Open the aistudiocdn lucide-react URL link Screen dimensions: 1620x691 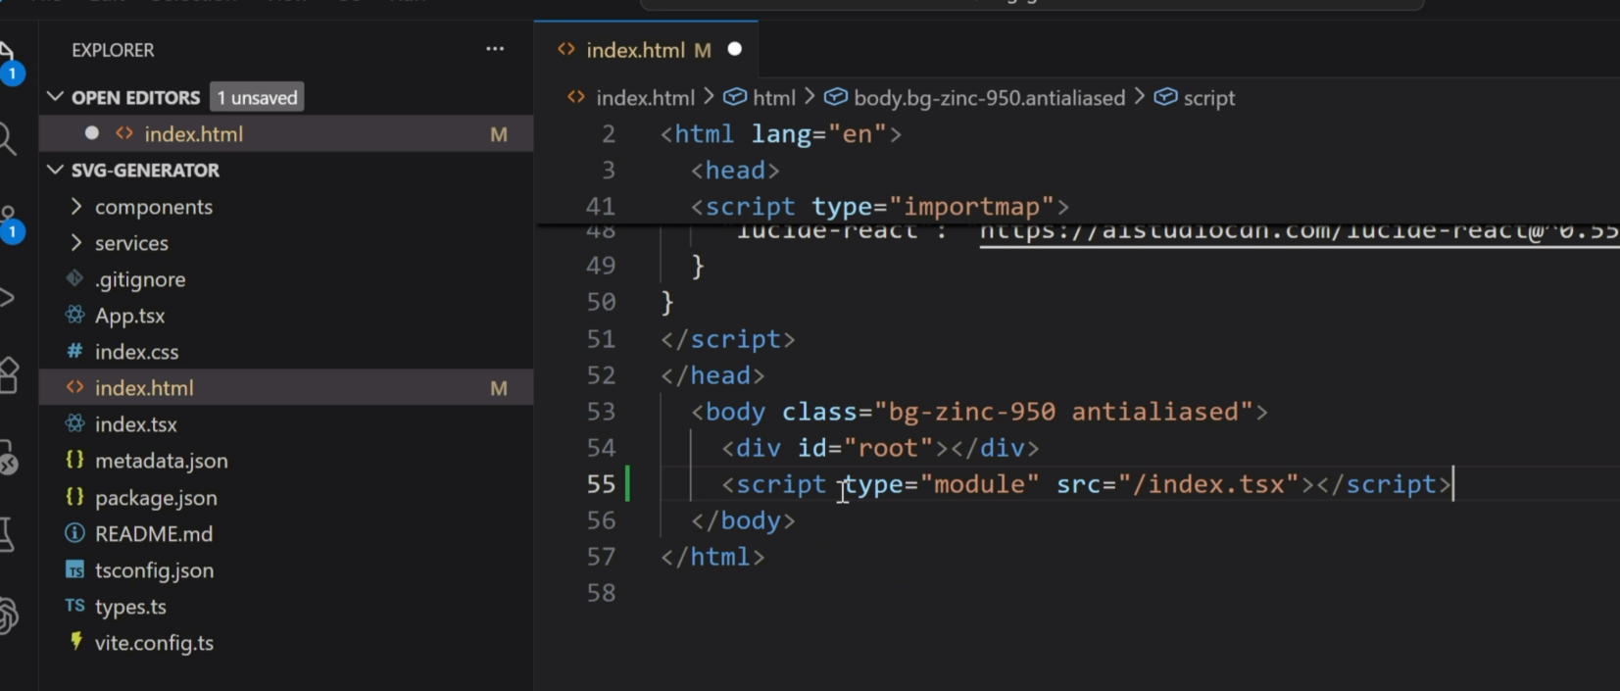(x=1299, y=233)
